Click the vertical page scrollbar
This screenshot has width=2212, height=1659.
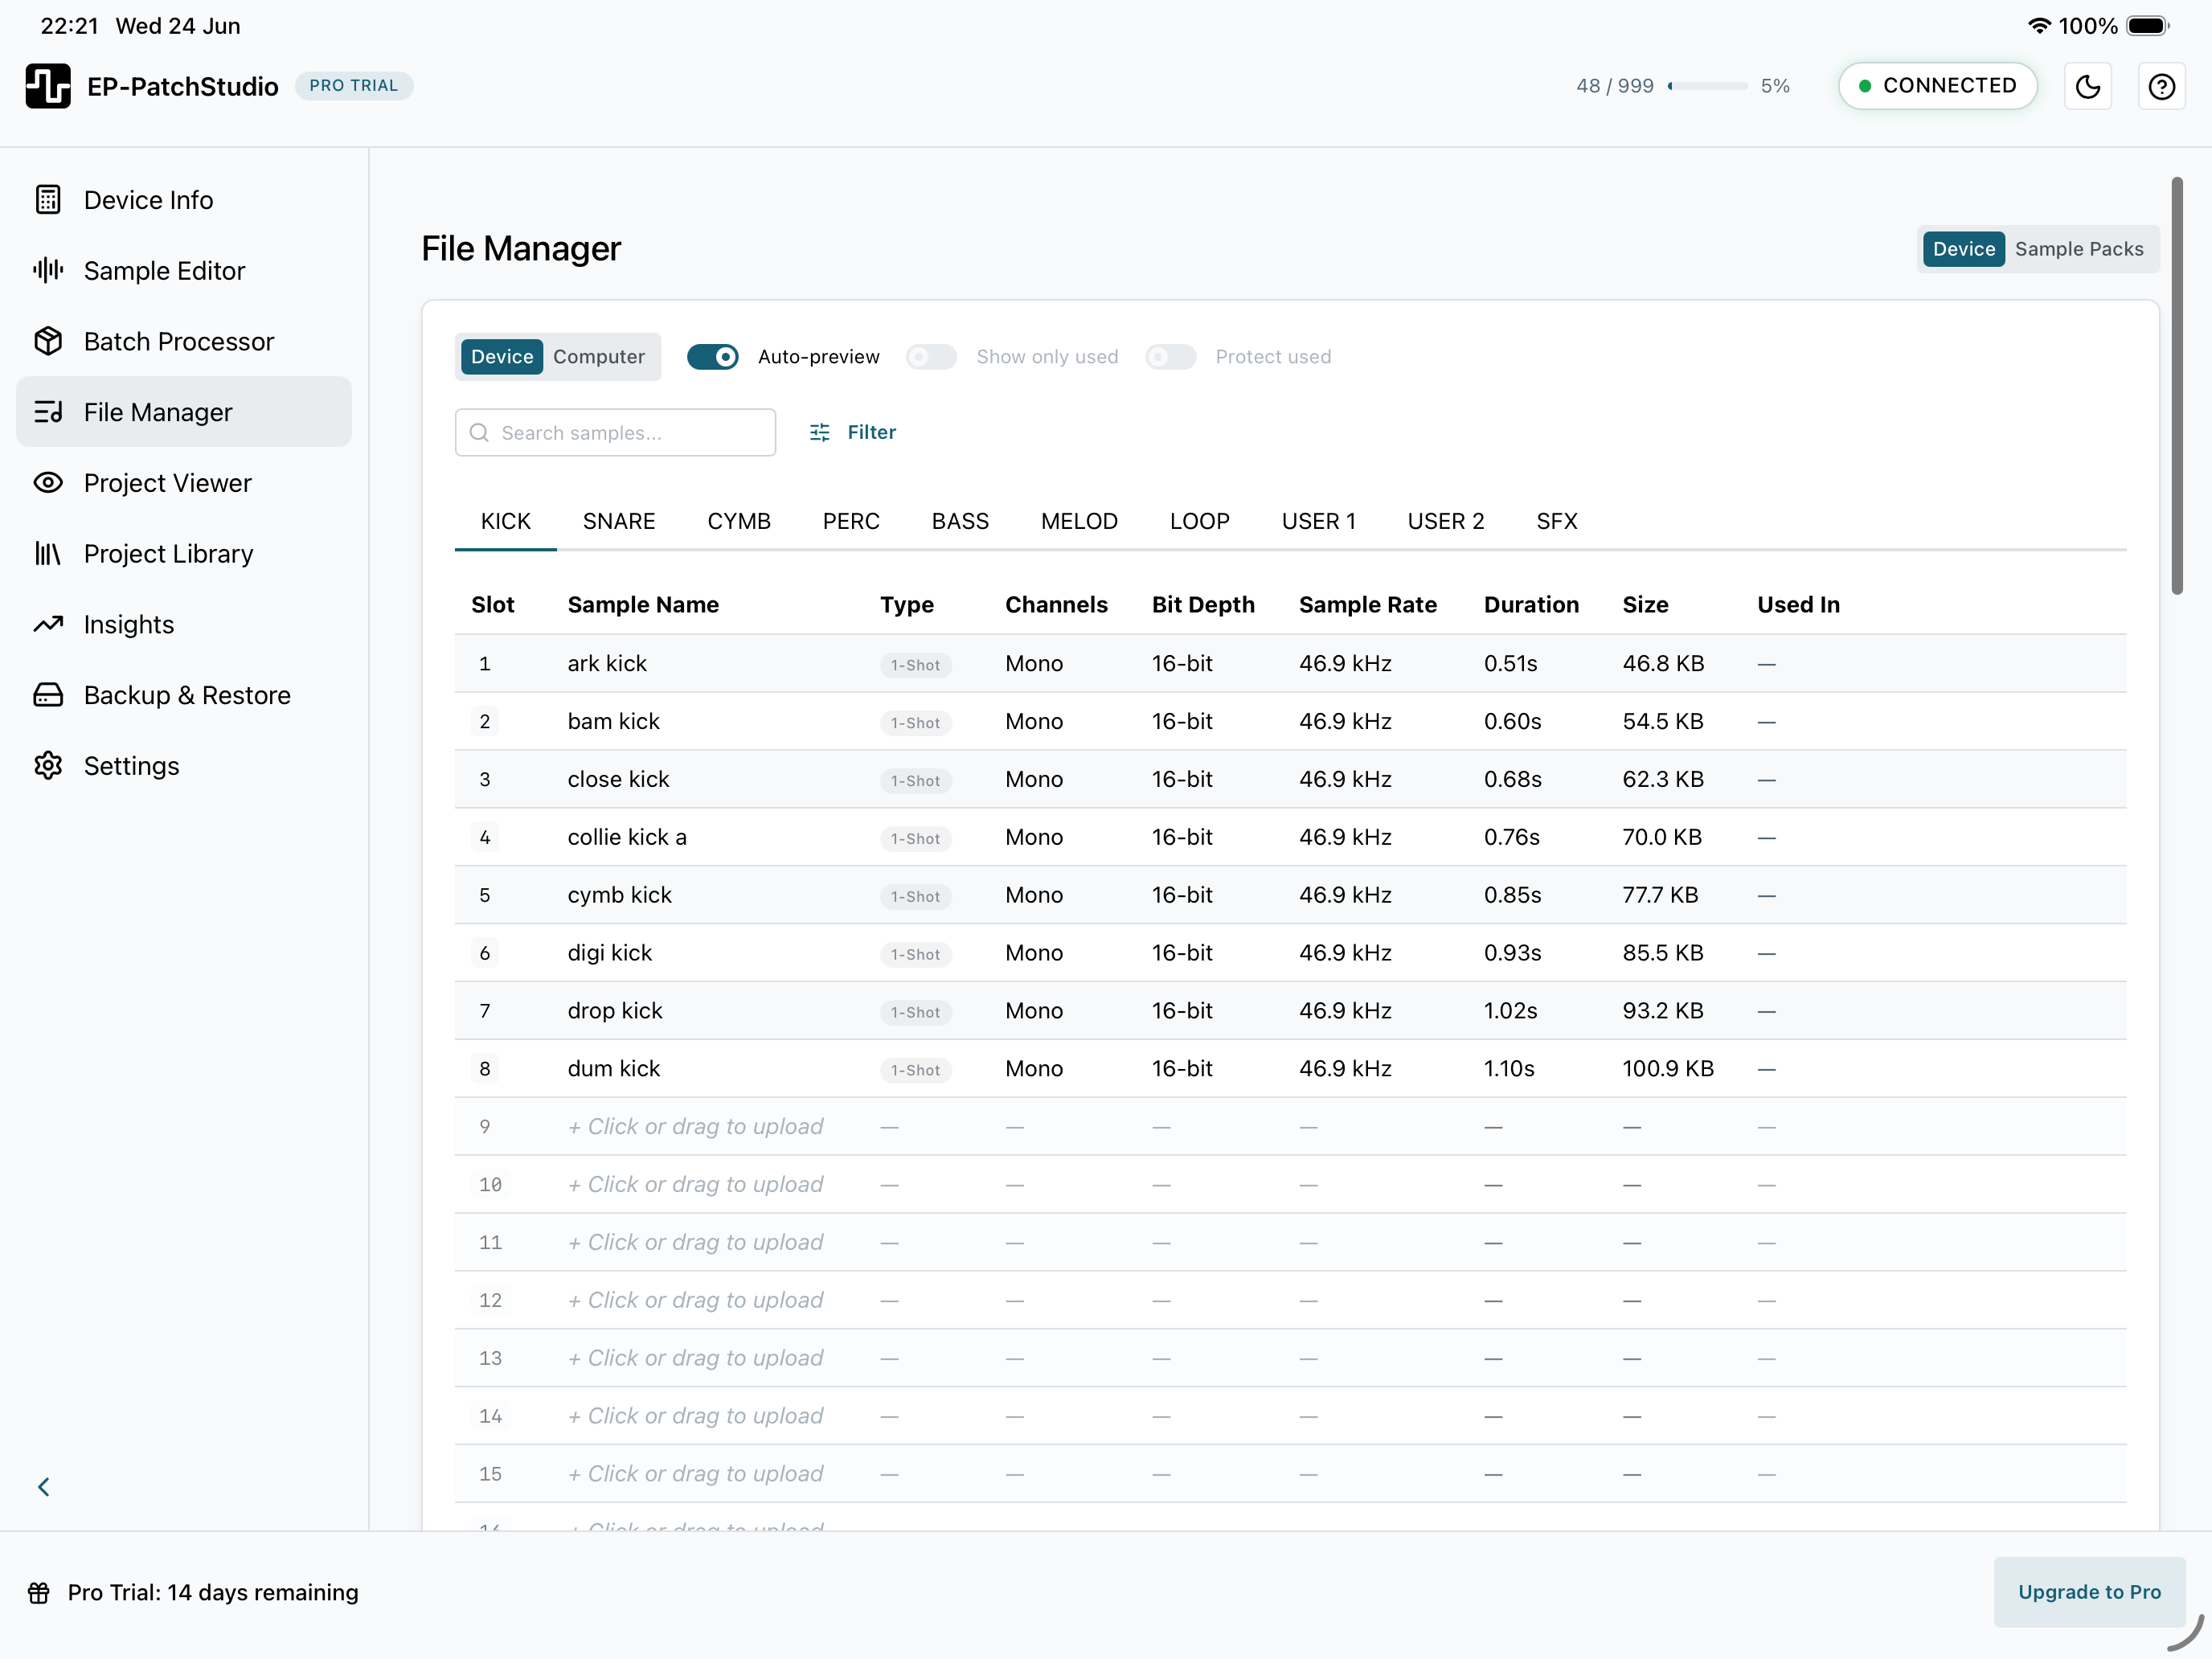[2177, 385]
